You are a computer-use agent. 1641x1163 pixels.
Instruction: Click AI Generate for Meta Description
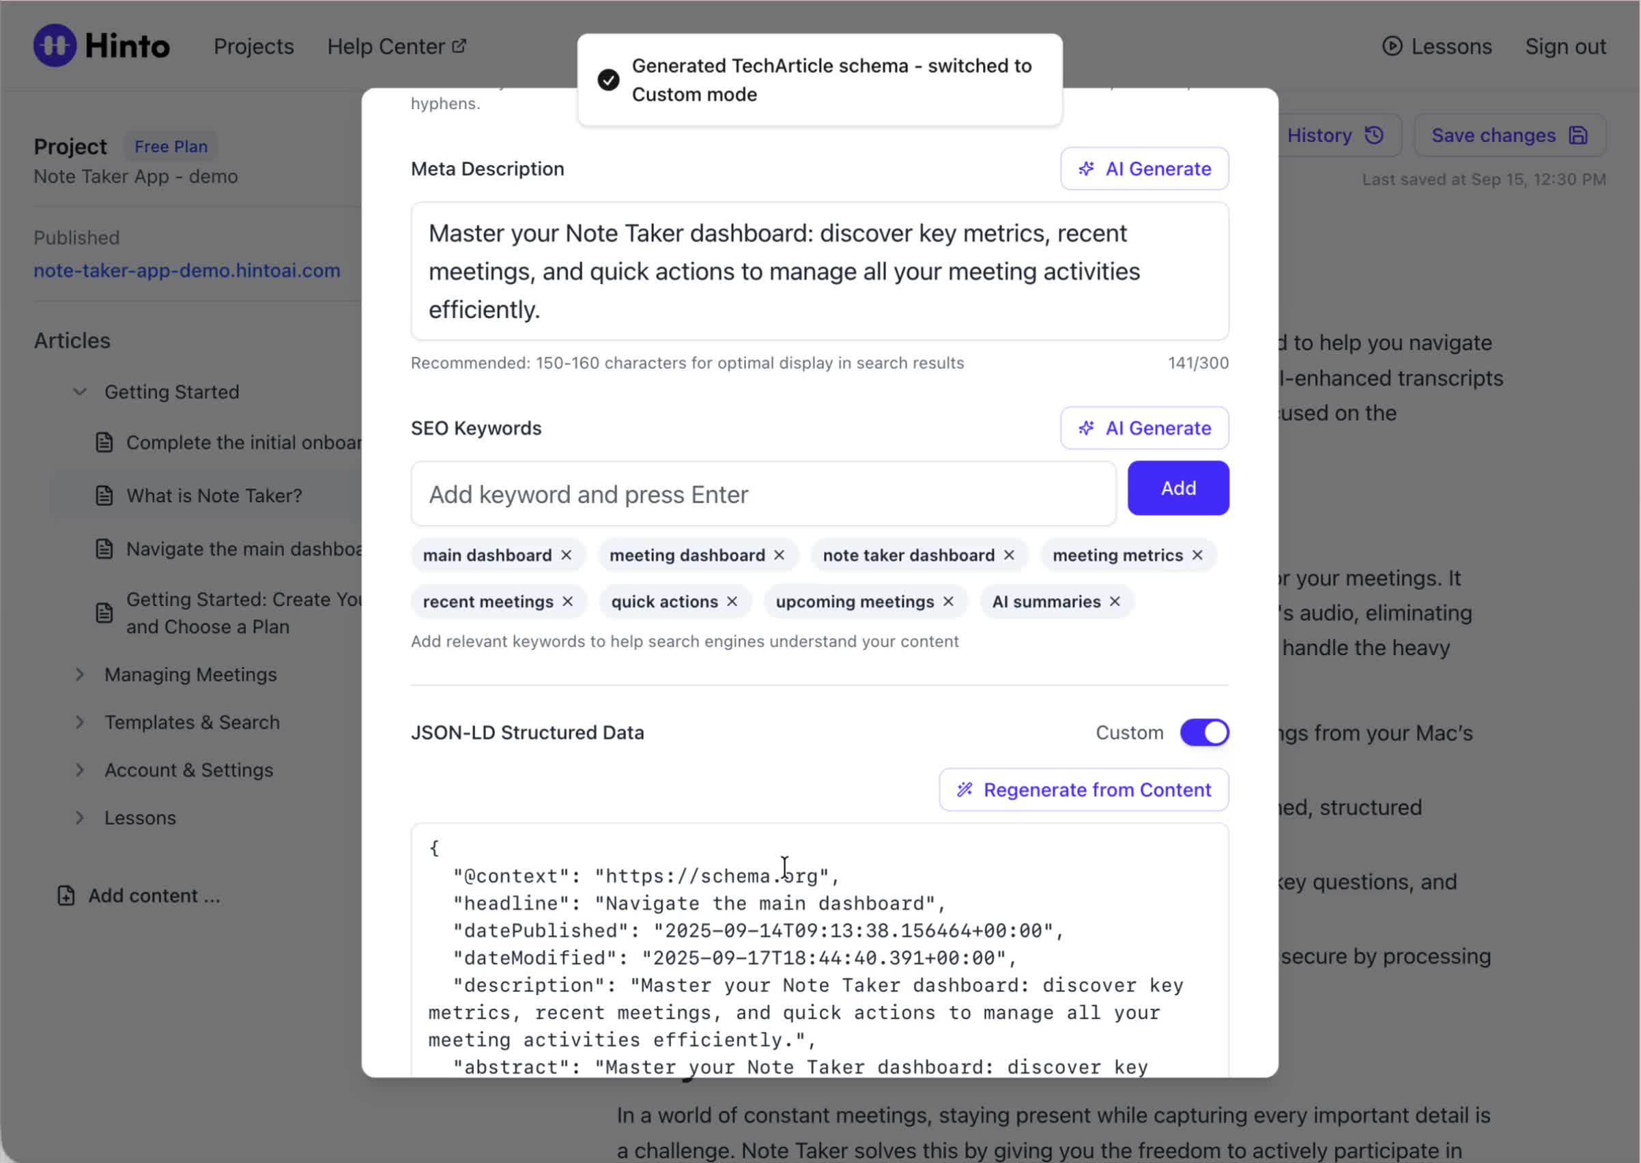(x=1144, y=169)
